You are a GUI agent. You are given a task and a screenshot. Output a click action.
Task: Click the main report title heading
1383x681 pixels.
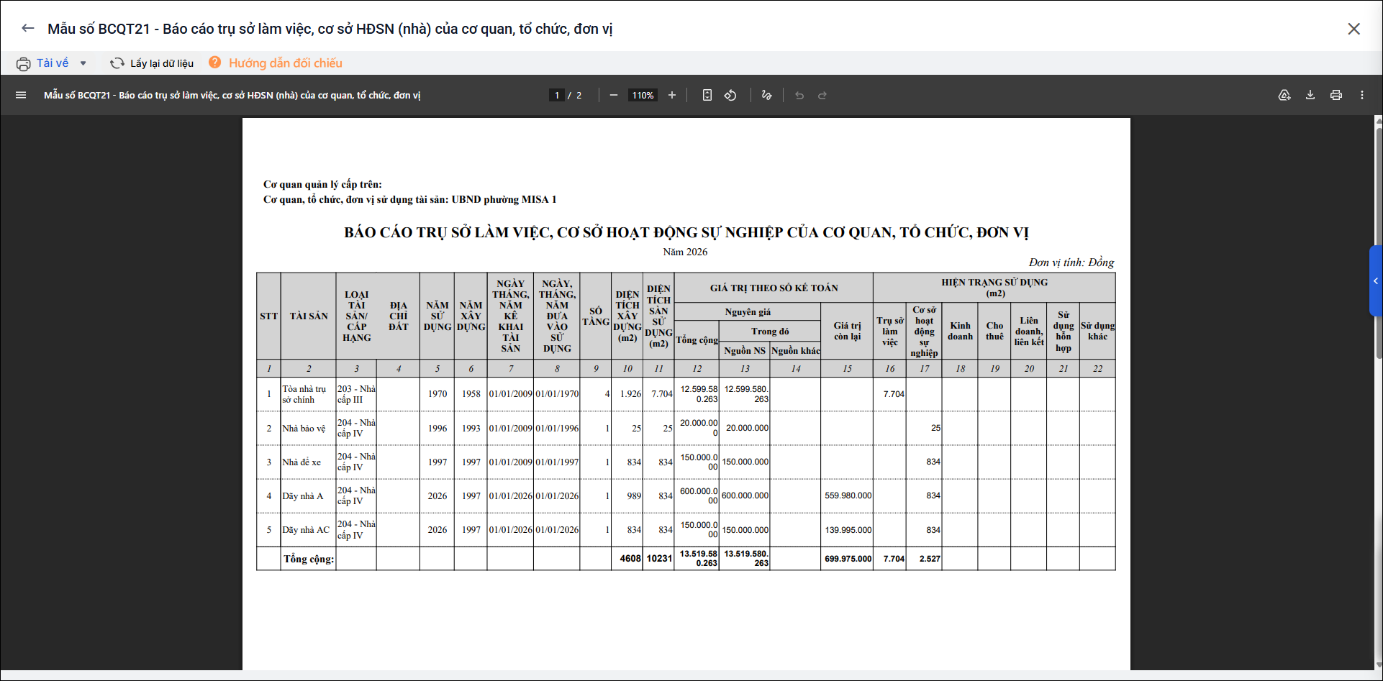[686, 232]
